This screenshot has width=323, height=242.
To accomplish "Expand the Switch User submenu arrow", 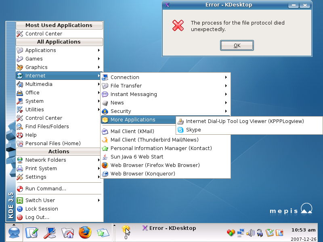I will point(99,200).
